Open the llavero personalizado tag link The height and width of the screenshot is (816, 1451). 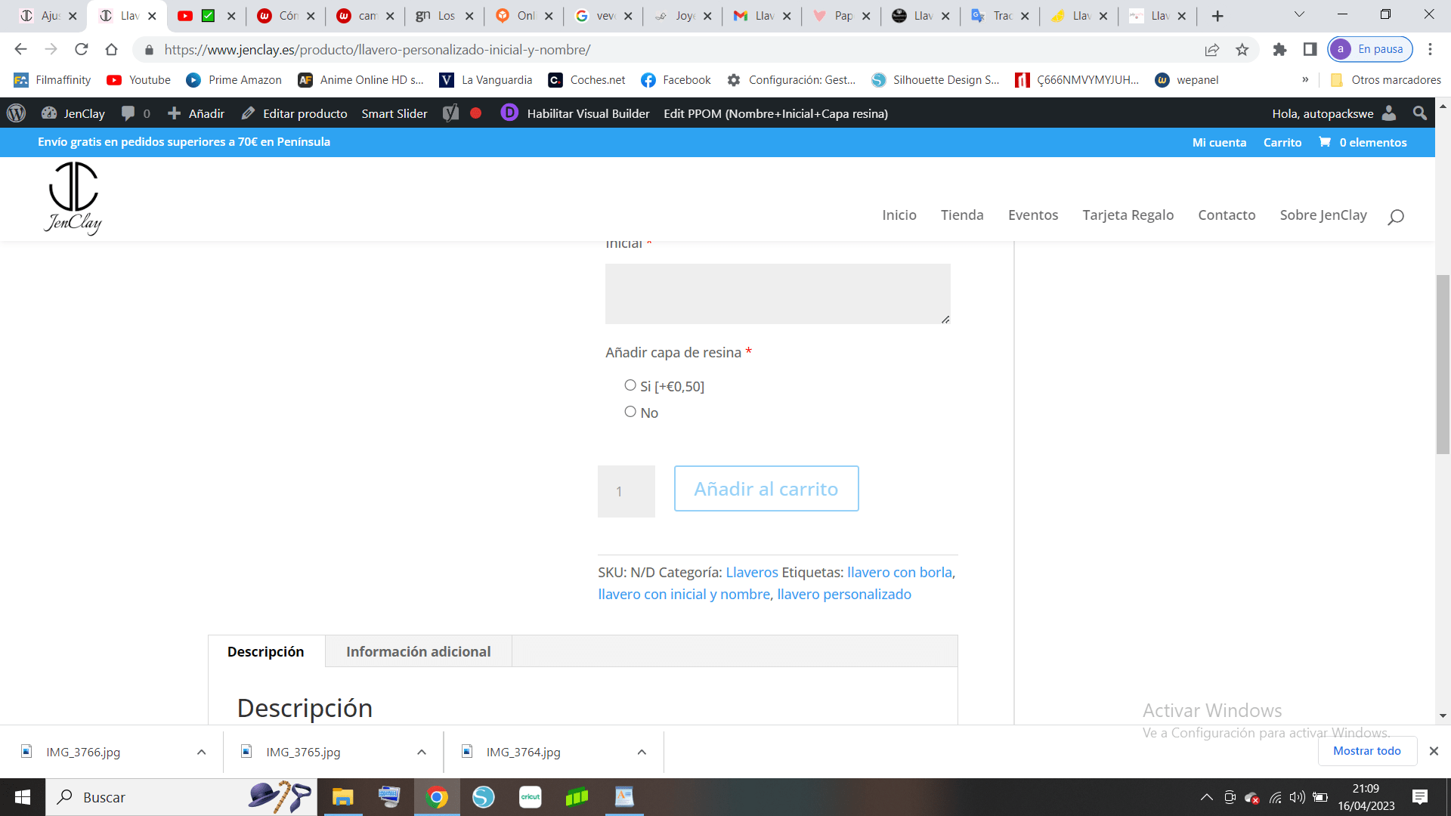[x=844, y=594]
